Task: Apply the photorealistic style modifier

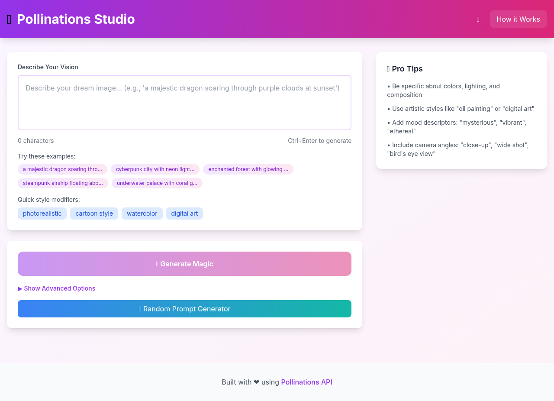Action: tap(42, 213)
